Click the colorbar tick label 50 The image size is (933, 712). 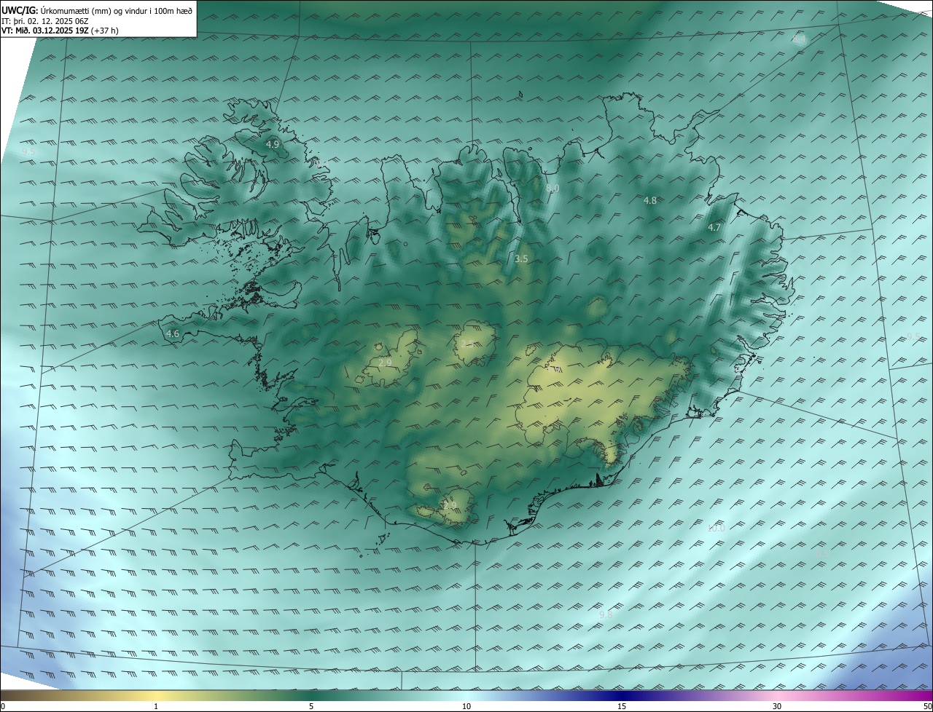pos(927,707)
